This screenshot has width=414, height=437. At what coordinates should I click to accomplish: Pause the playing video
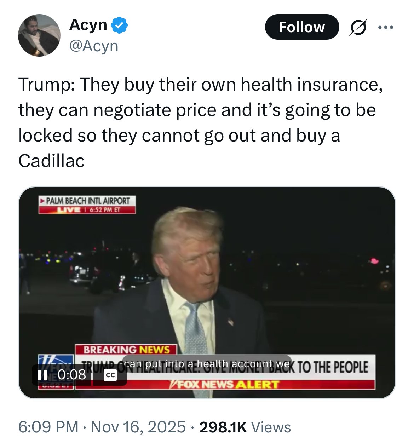pos(42,375)
